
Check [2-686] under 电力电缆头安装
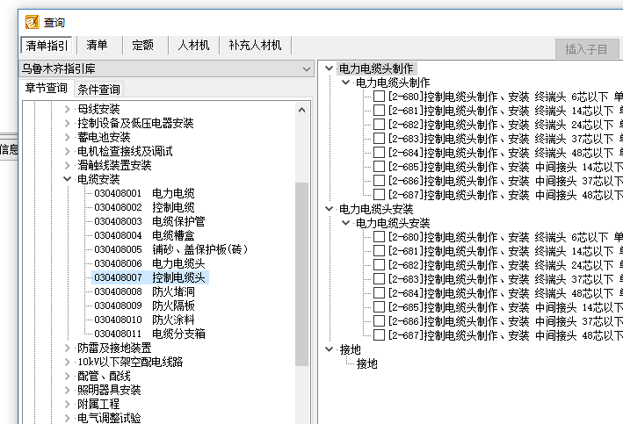point(380,321)
